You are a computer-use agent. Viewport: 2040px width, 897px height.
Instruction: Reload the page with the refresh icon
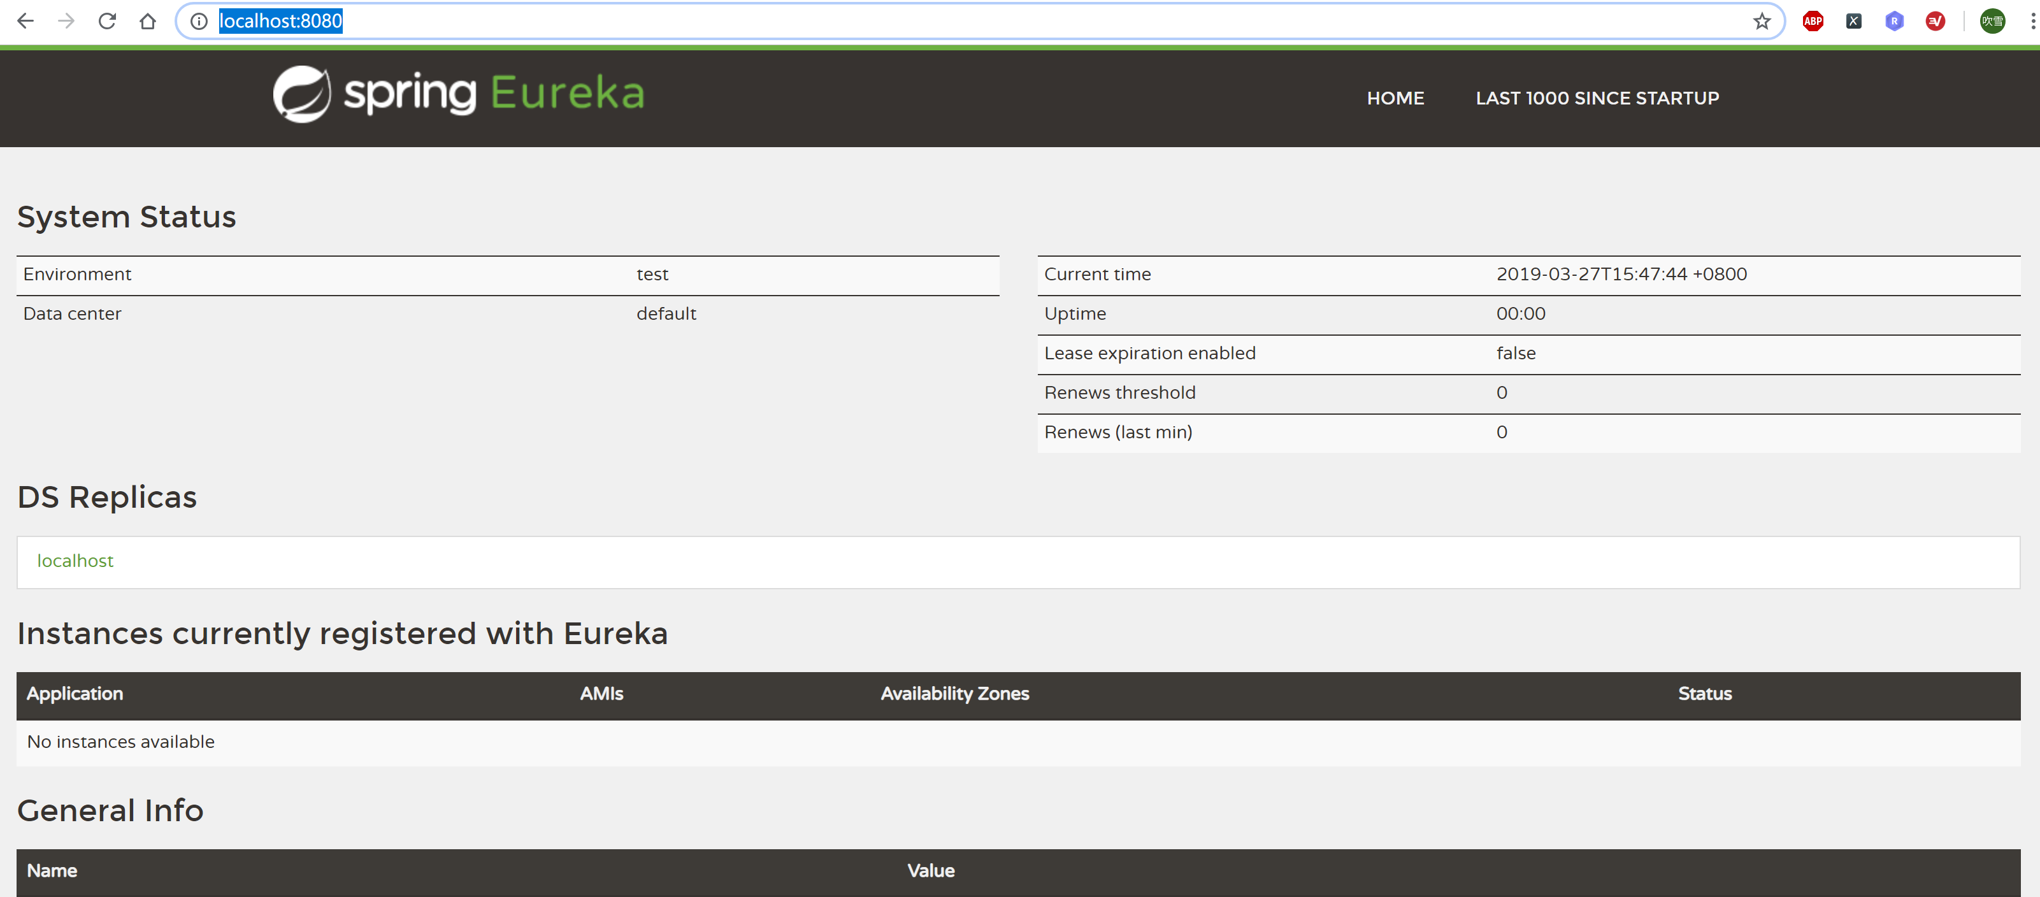107,22
